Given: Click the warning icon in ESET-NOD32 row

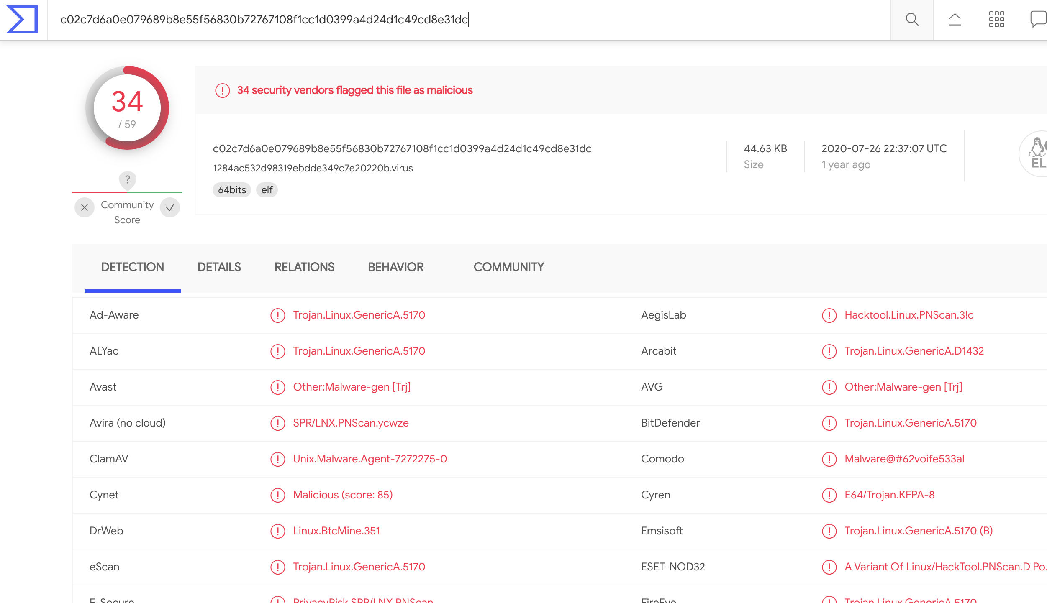Looking at the screenshot, I should 829,567.
